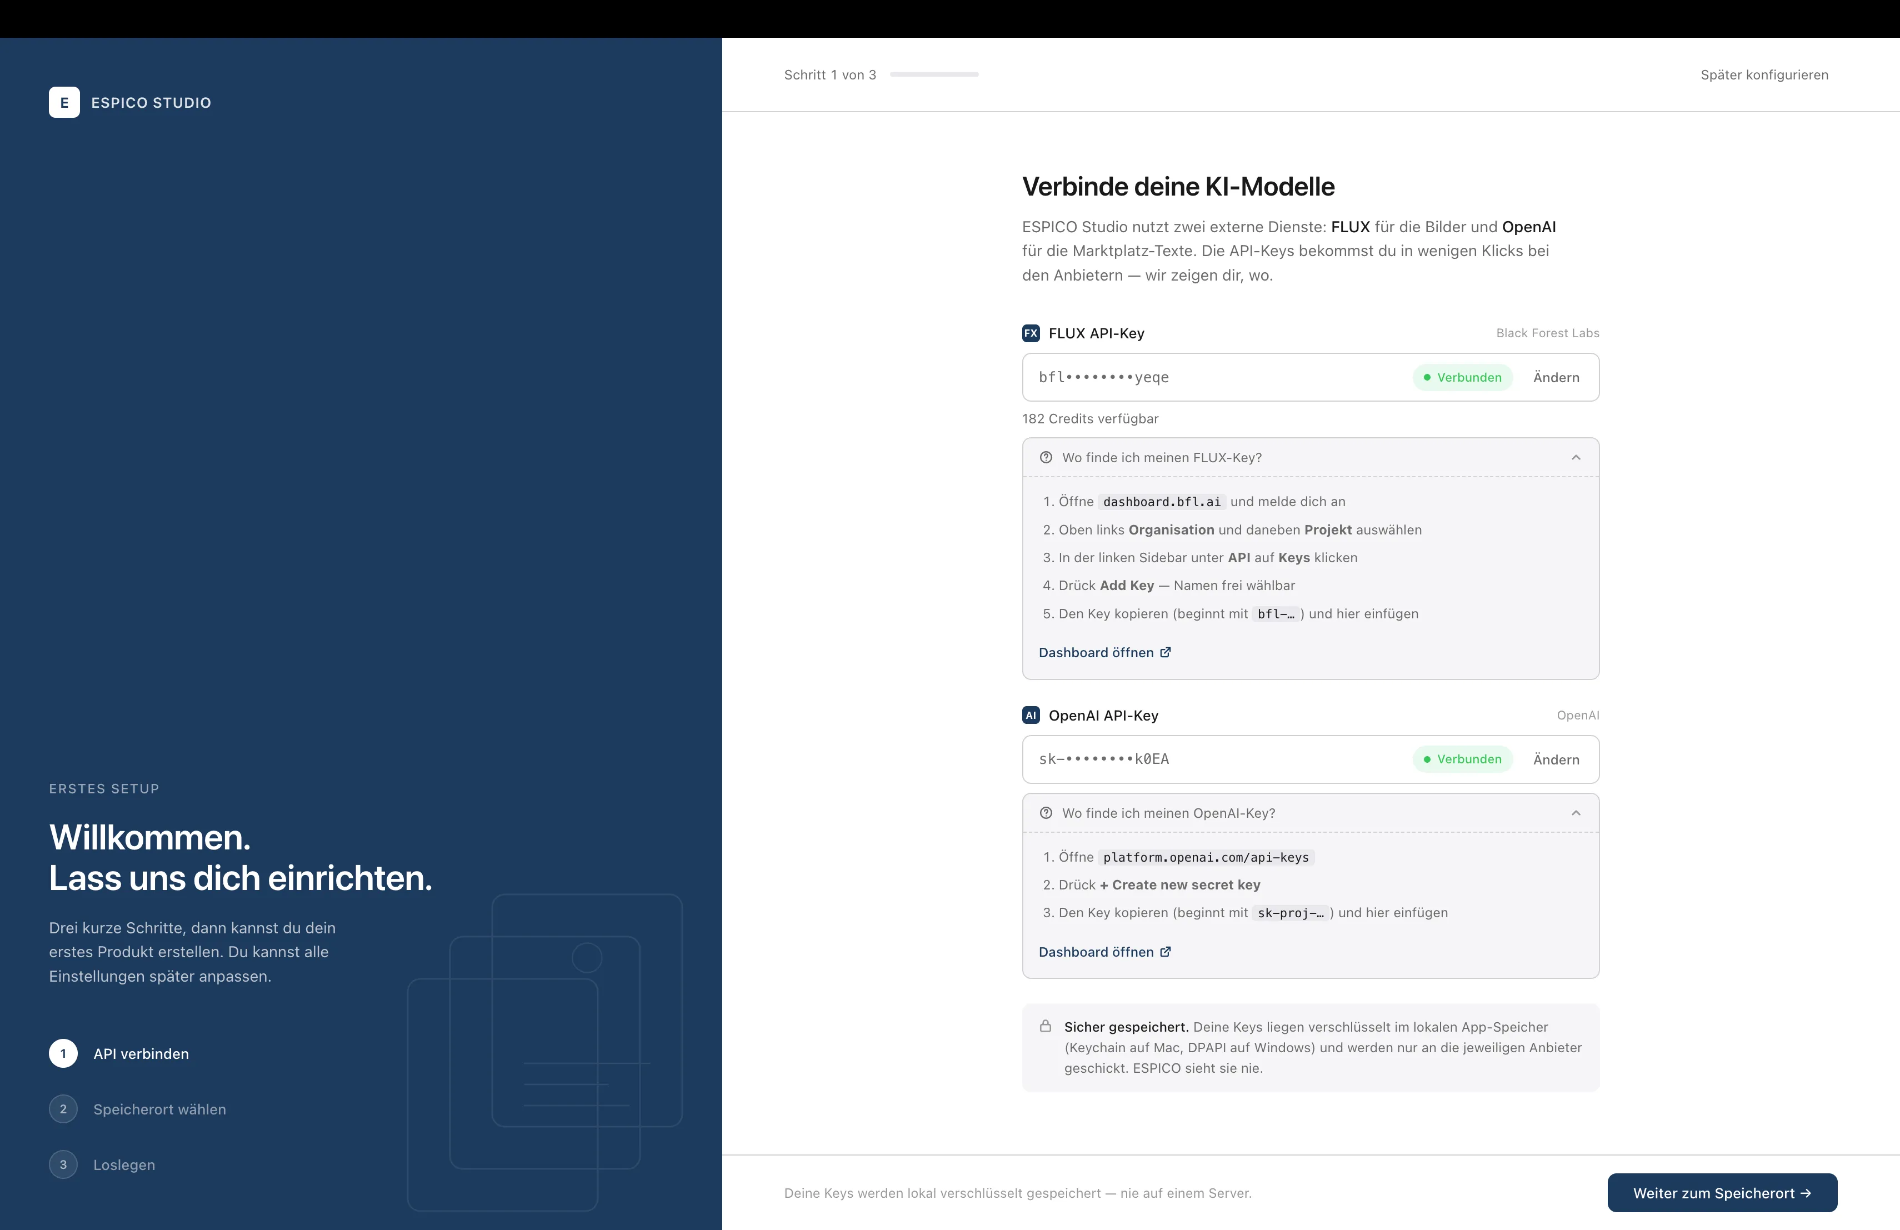Screen dimensions: 1900x1230
Task: Click the FX badge icon by FLUX API-Key
Action: [1031, 333]
